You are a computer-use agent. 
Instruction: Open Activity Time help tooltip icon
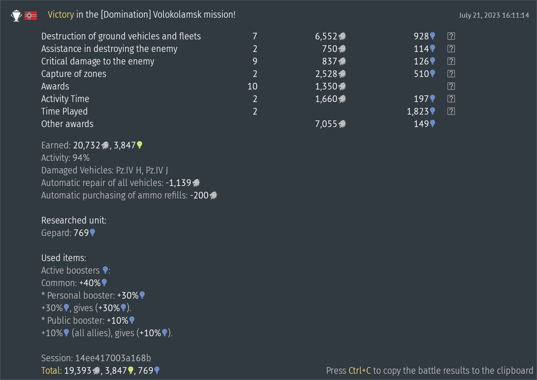(x=451, y=99)
